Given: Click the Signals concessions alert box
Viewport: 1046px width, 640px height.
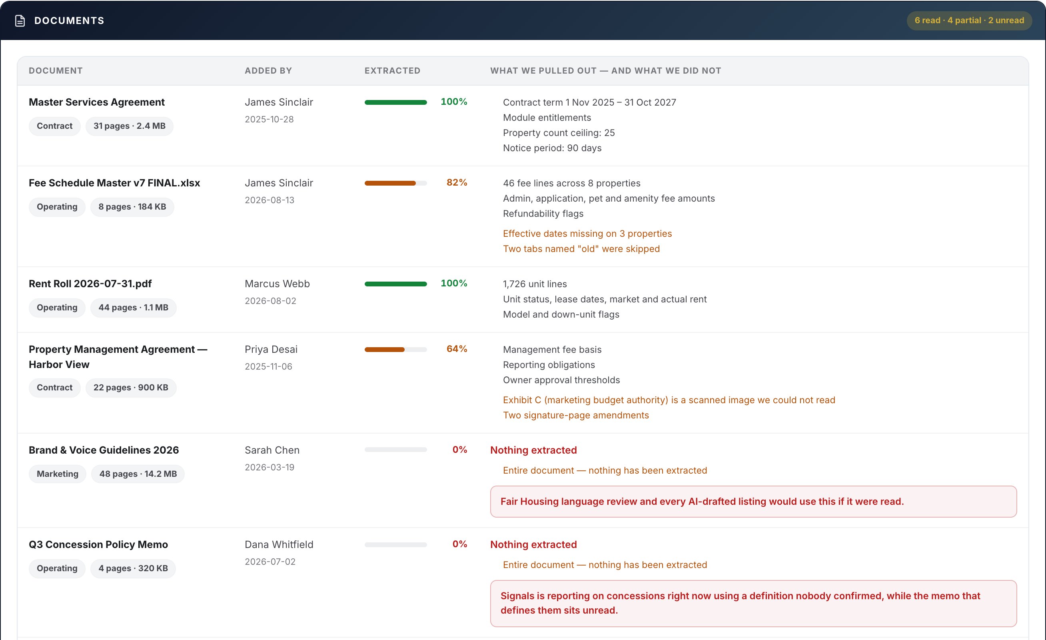Looking at the screenshot, I should tap(753, 604).
